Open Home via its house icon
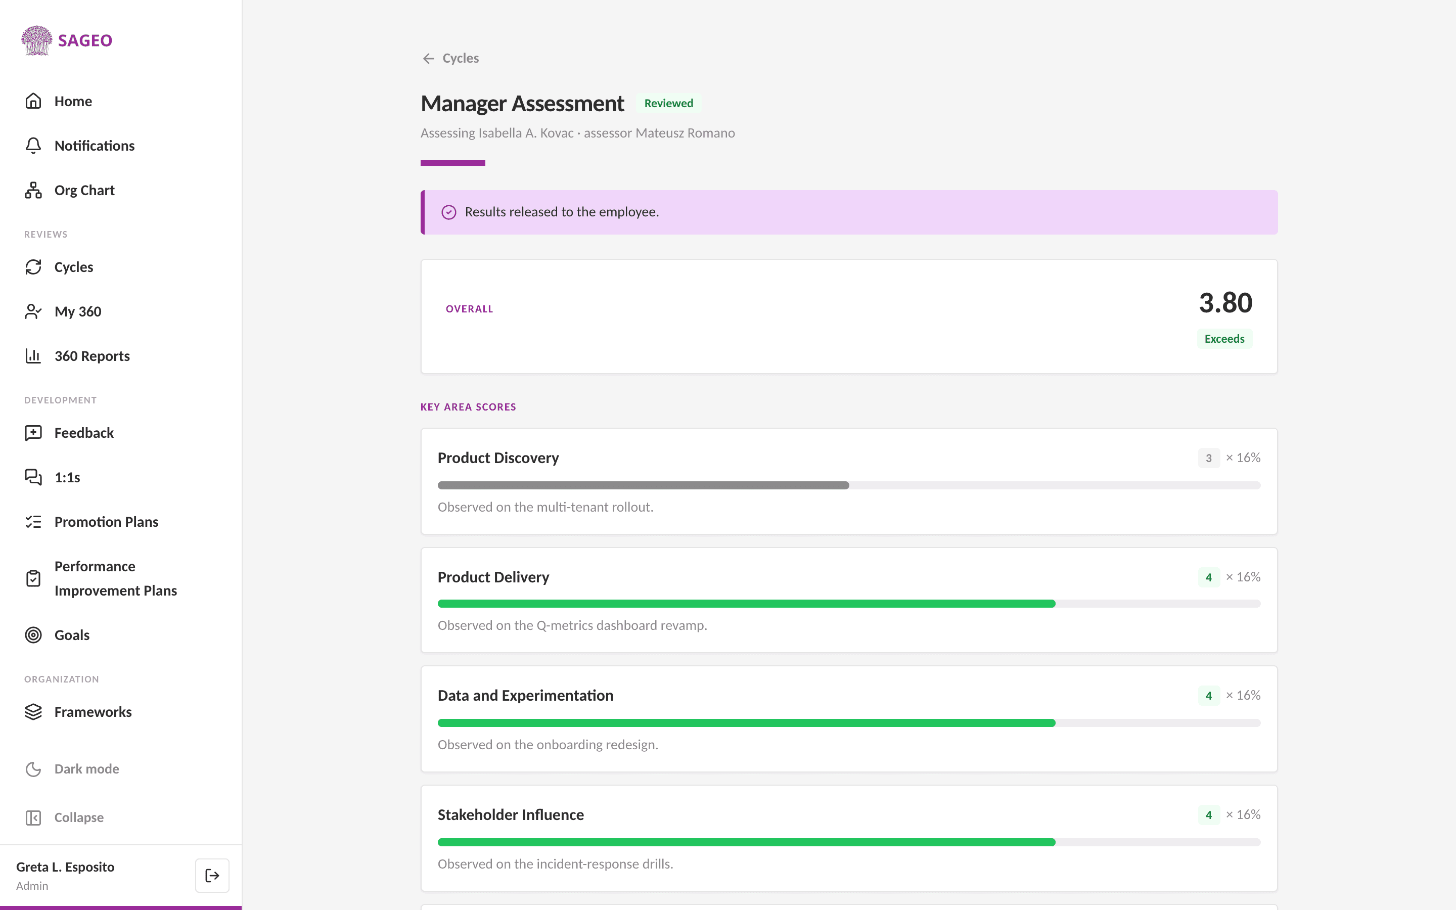This screenshot has height=910, width=1456. point(33,101)
